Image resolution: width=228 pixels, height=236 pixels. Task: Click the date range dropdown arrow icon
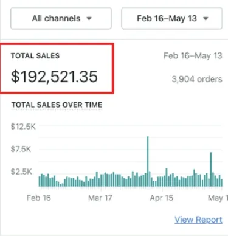[206, 19]
